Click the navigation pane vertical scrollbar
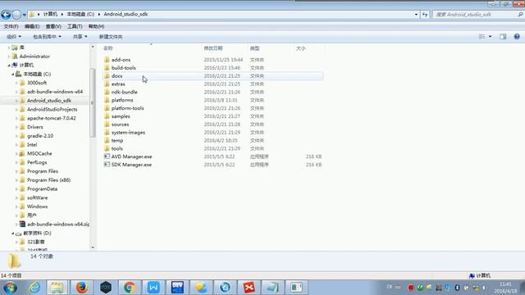Image resolution: width=525 pixels, height=295 pixels. point(93,102)
